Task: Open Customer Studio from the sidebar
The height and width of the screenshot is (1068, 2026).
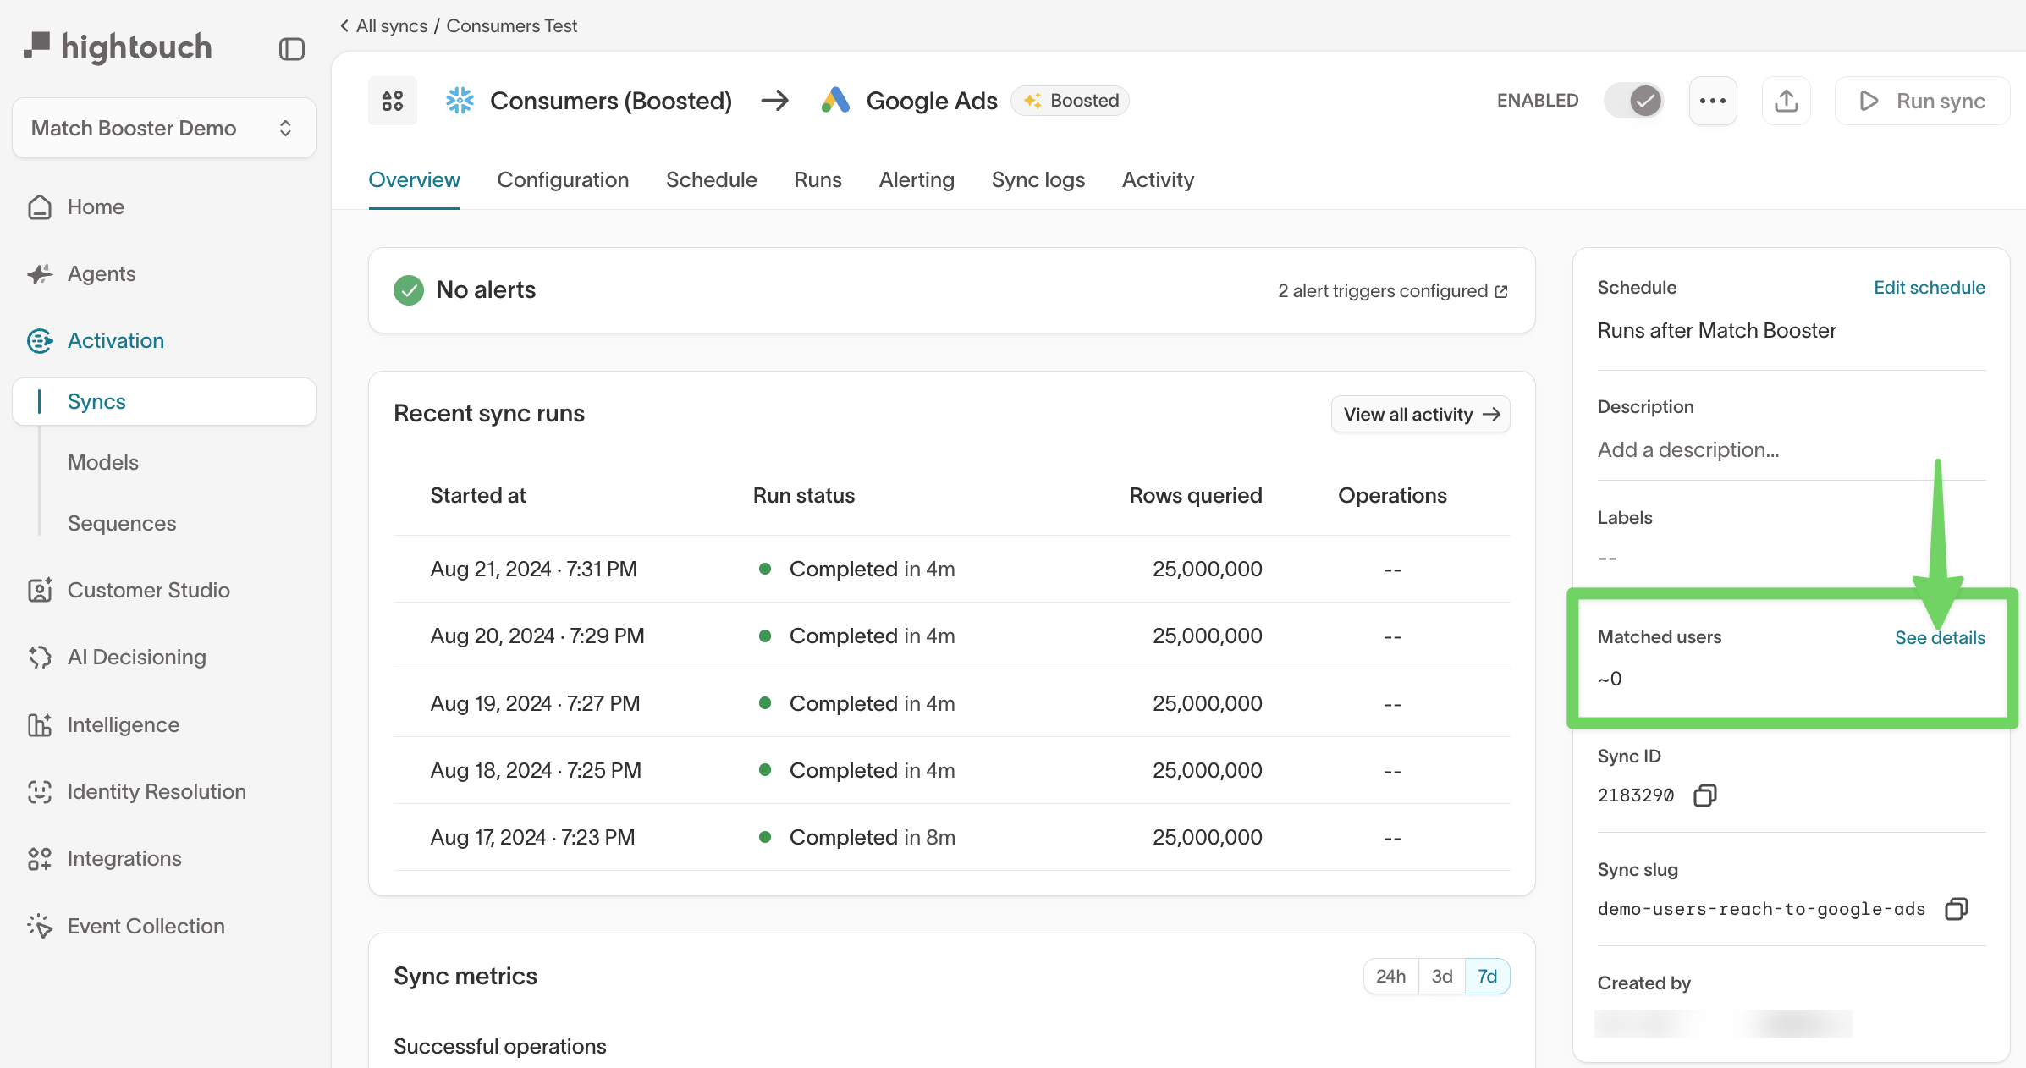Action: coord(148,590)
